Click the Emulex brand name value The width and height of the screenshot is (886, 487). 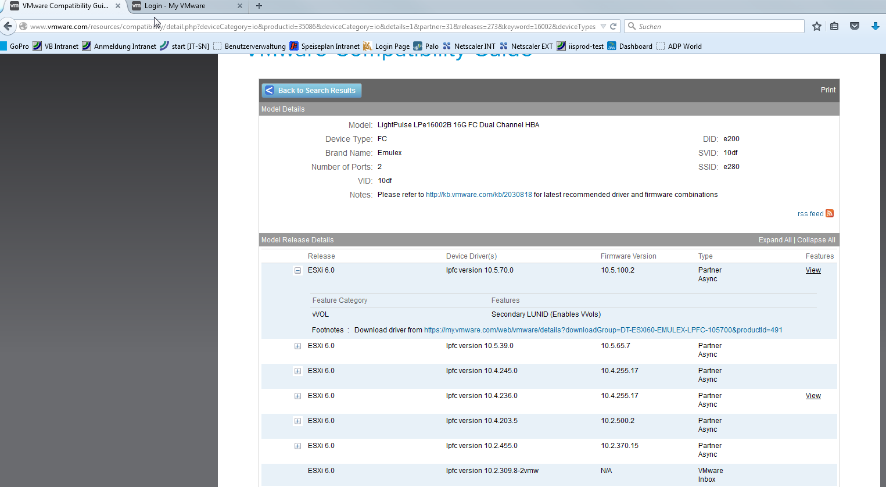389,153
